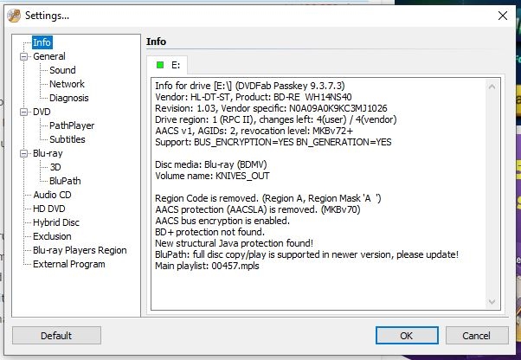This screenshot has height=360, width=521.
Task: Confirm settings with the OK button
Action: [407, 336]
